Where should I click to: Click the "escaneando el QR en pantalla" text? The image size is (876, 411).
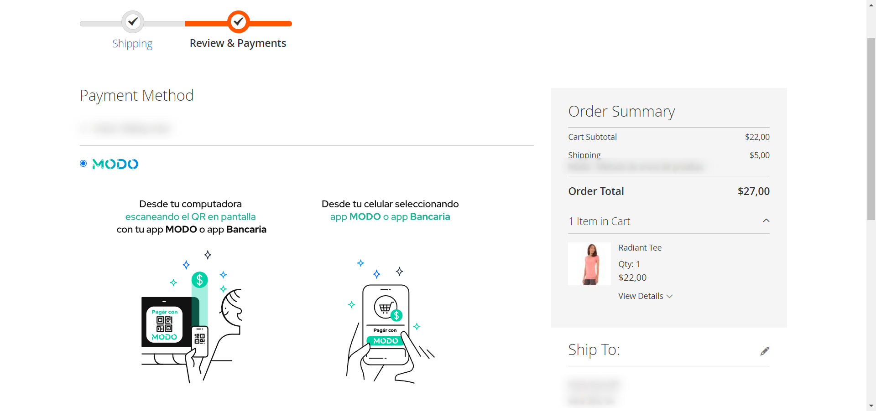click(190, 217)
